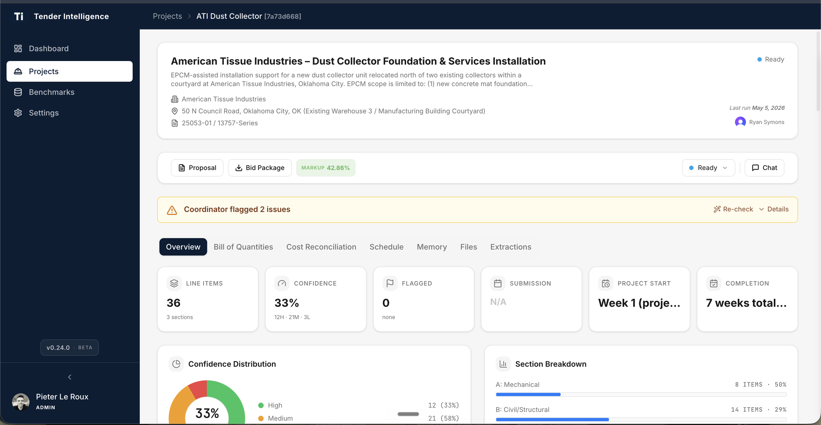Open the Files tab
Viewport: 821px width, 425px height.
(x=469, y=247)
